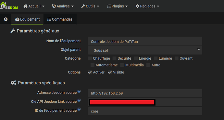The height and width of the screenshot is (120, 224).
Task: Click the back arrow circle icon
Action: 6,19
